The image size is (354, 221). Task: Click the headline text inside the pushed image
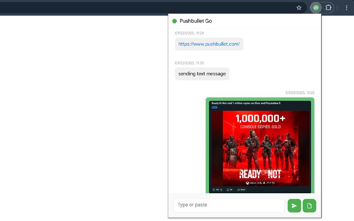point(246,103)
